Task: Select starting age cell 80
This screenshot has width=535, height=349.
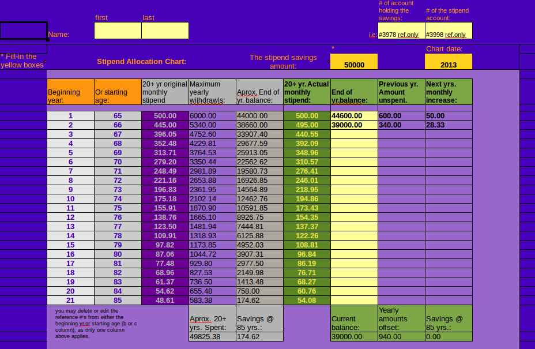Action: coord(118,254)
